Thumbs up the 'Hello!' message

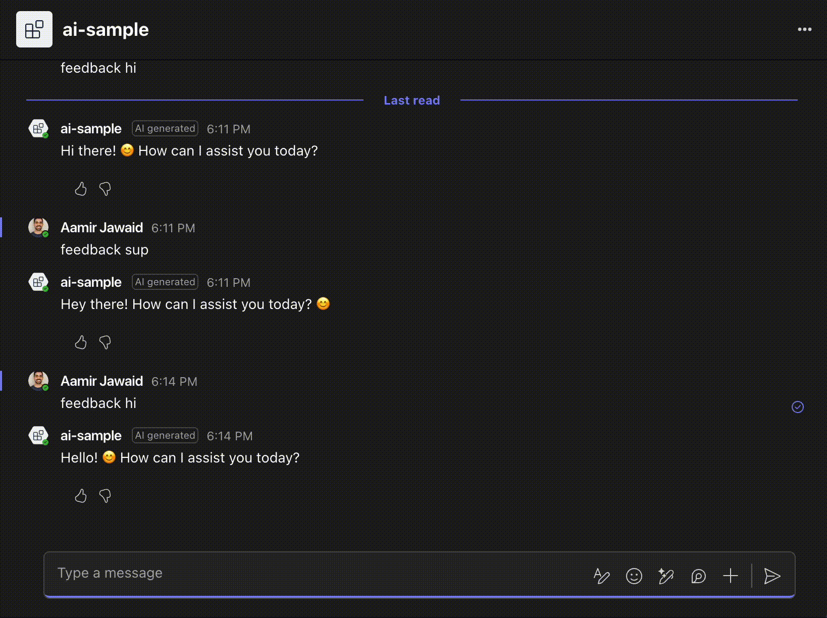80,496
